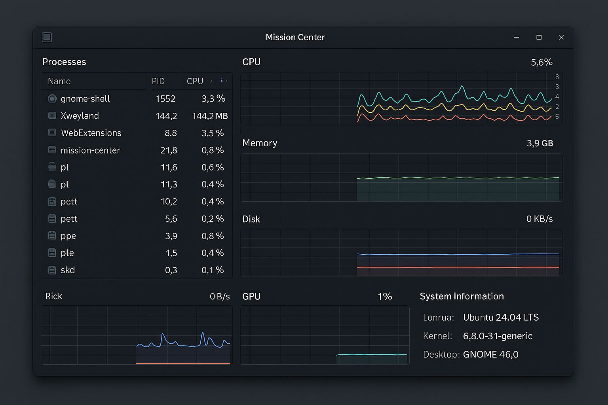Click the ple process icon
608x405 pixels.
coord(52,253)
